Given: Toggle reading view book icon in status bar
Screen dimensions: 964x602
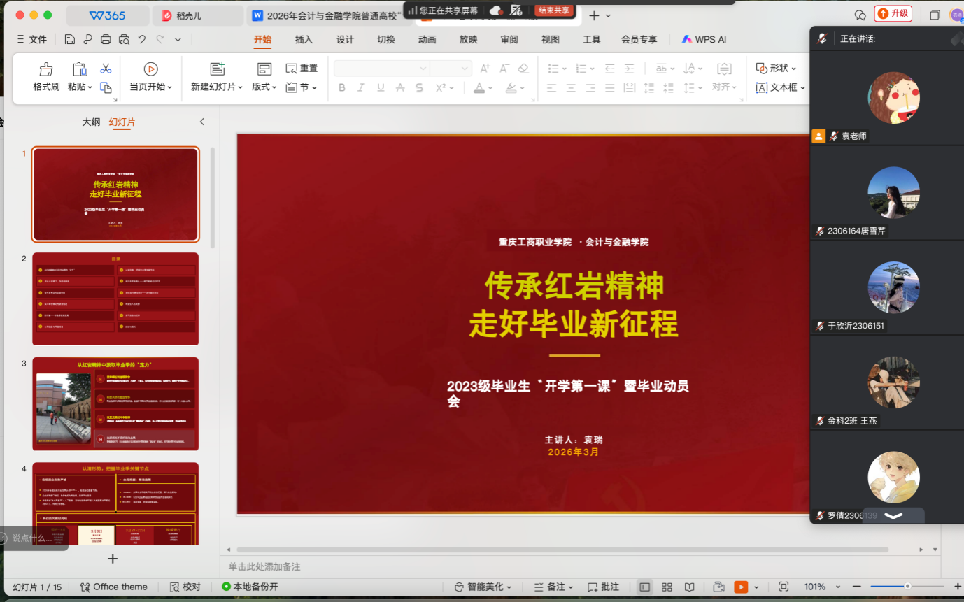Looking at the screenshot, I should [x=689, y=587].
